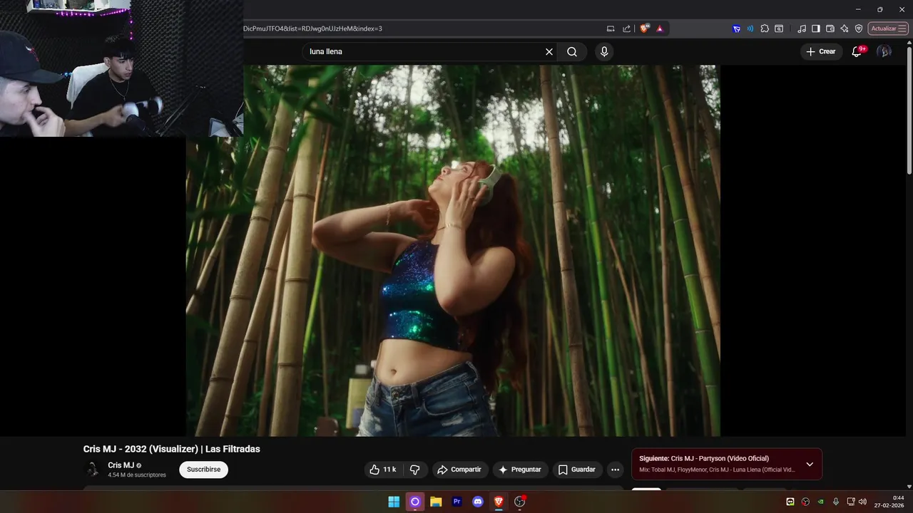The image size is (913, 513).
Task: Open Brave Wallet icon
Action: 830,28
